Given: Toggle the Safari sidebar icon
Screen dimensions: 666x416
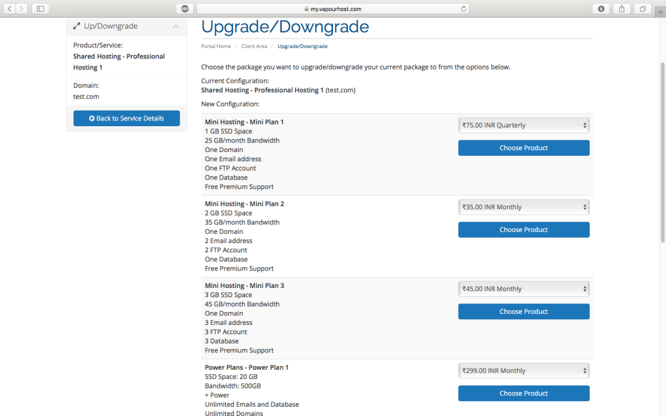Looking at the screenshot, I should click(40, 8).
